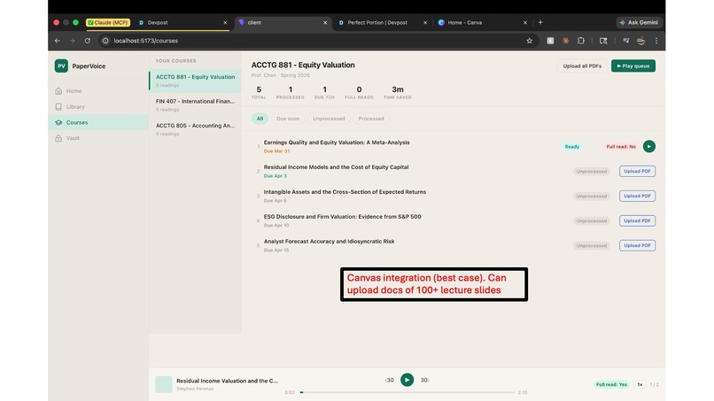
Task: Toggle Full read: Yes in player
Action: (611, 384)
